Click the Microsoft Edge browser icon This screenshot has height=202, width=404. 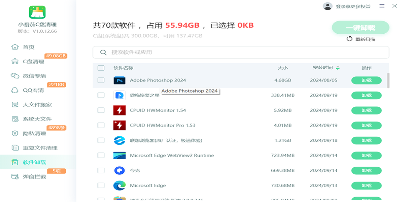[x=119, y=186]
